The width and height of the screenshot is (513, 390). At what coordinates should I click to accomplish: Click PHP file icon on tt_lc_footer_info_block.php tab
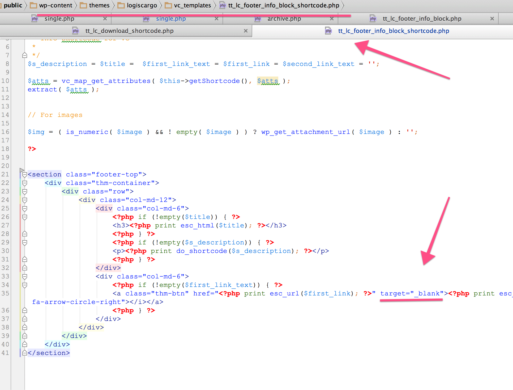(x=373, y=19)
